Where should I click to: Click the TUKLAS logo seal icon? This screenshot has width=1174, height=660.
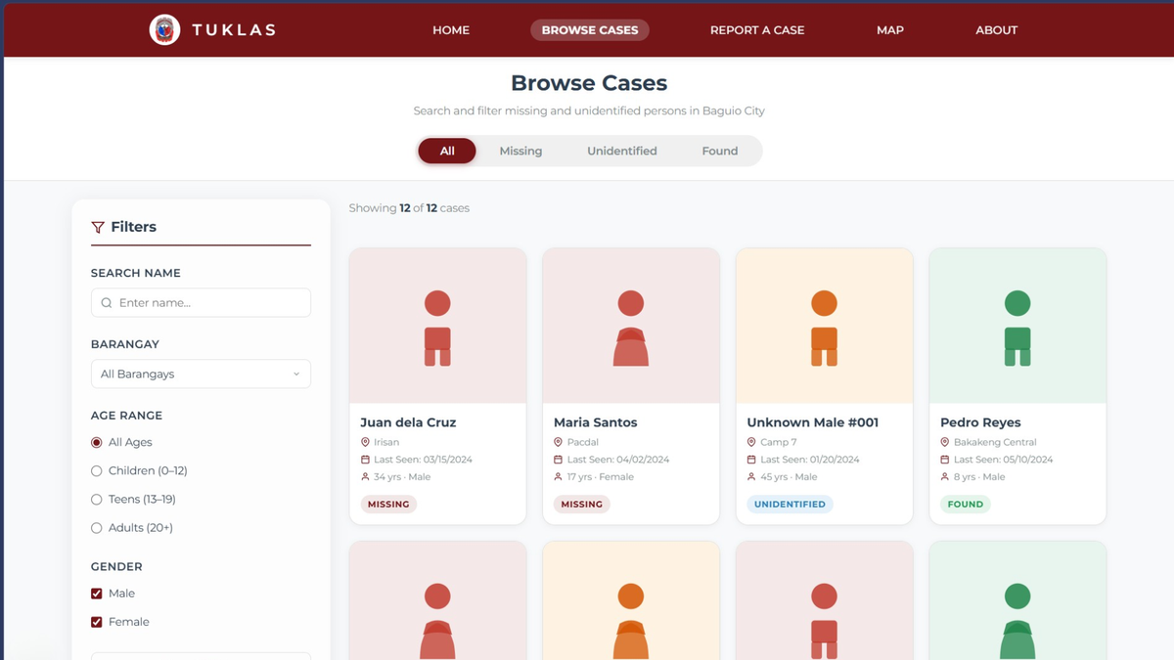pyautogui.click(x=164, y=30)
